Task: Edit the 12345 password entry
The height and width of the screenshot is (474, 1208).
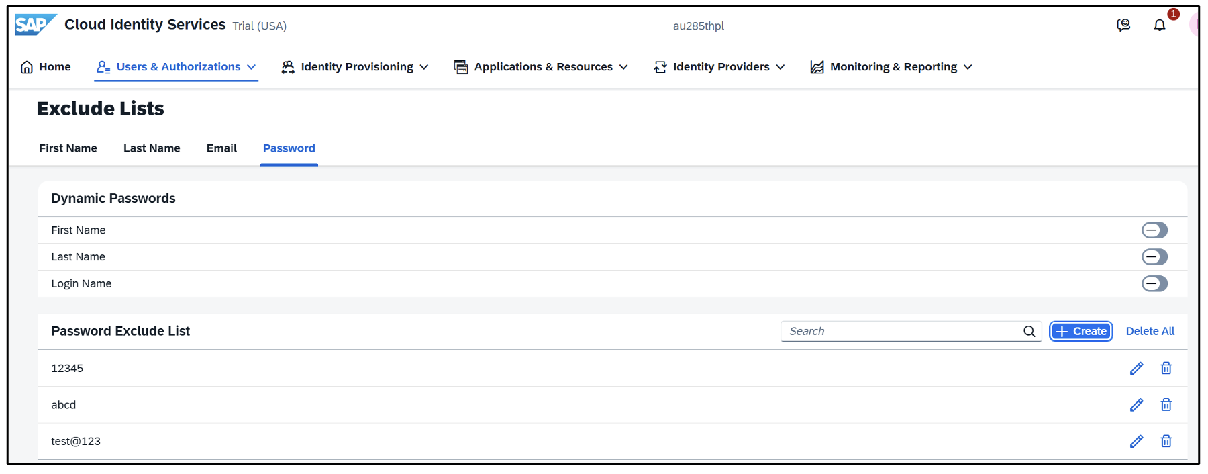Action: [1136, 368]
